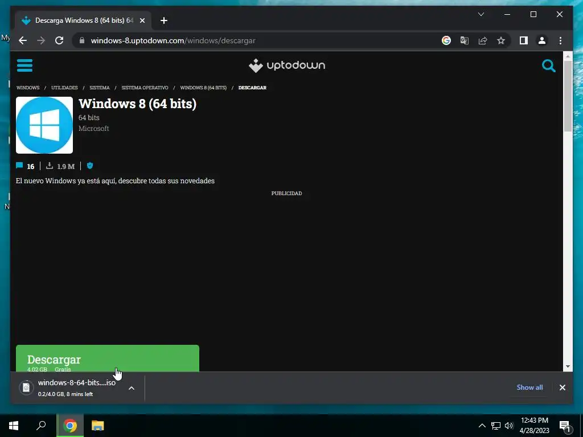Click the green Descargar button
Screen dimensions: 583x437
pos(108,358)
